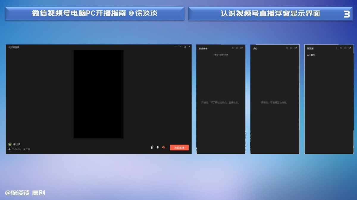Open the 热度榜单 panel settings gear
The width and height of the screenshot is (357, 200).
[x=237, y=48]
